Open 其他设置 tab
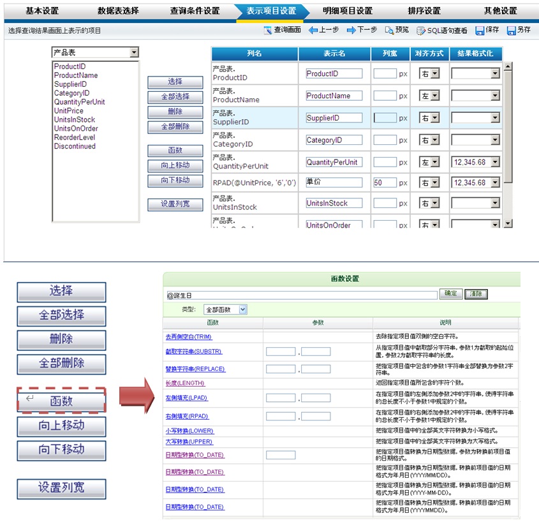Screen dimensions: 539x527 (x=501, y=11)
